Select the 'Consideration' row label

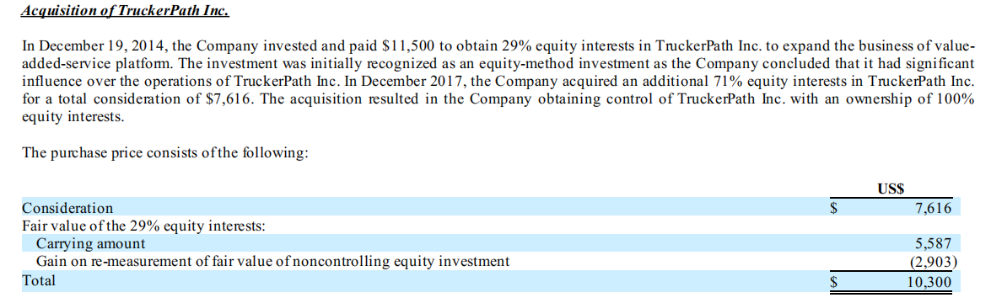coord(67,208)
